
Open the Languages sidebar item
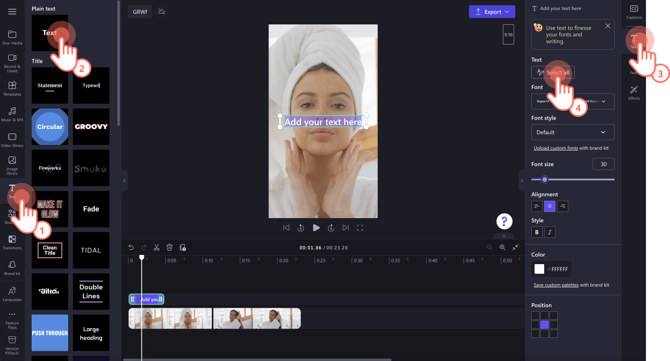pos(12,294)
